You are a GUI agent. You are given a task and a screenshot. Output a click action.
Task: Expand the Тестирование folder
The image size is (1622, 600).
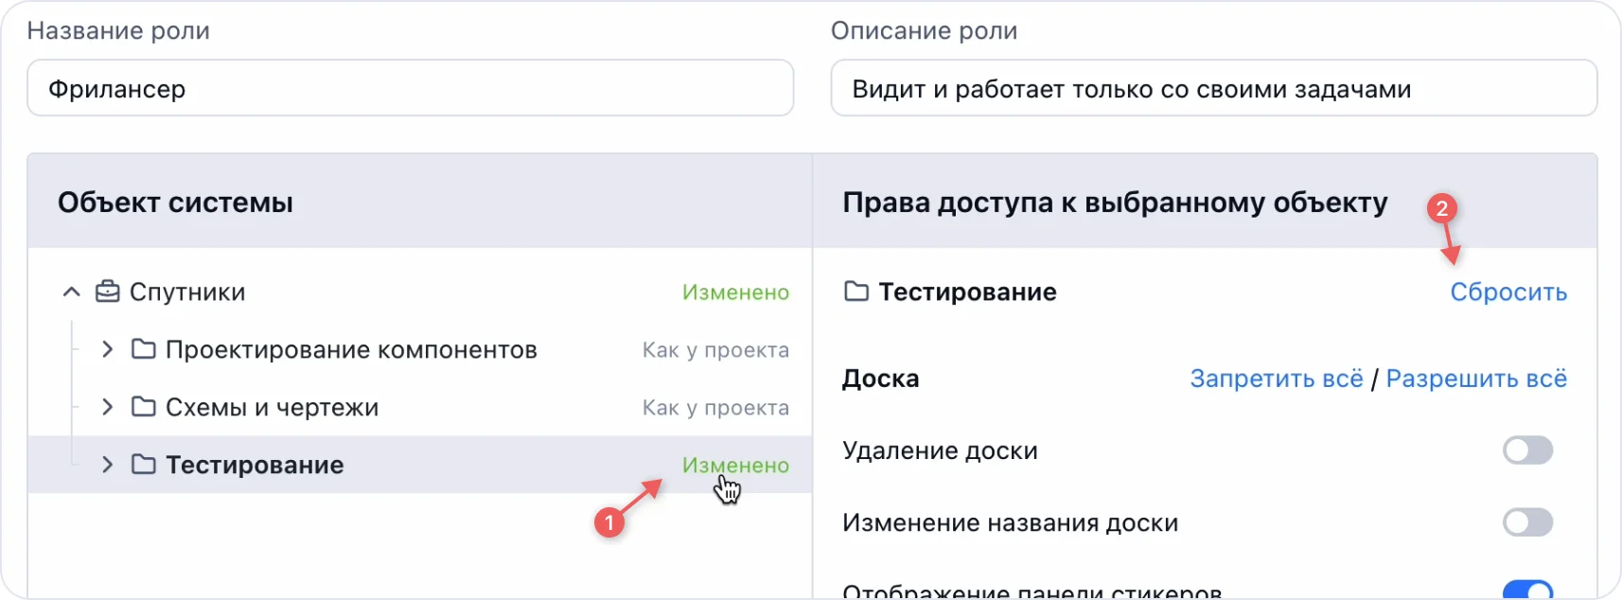tap(107, 465)
